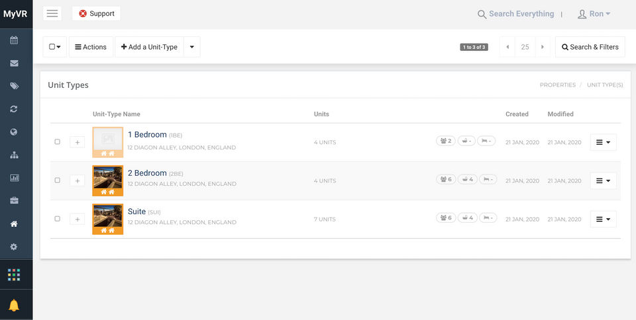
Task: Open the Actions menu
Action: (91, 47)
